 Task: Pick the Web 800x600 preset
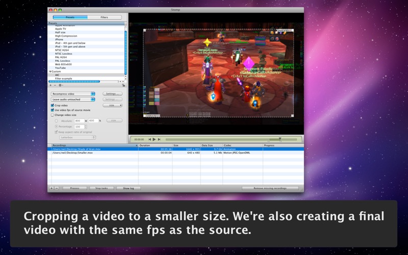63,64
